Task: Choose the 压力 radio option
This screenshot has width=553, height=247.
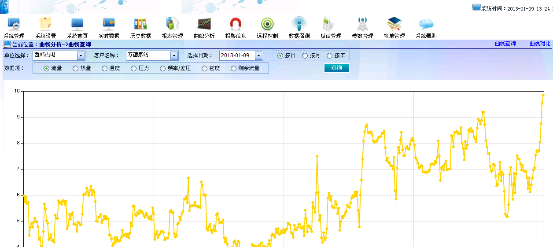Action: pos(134,69)
